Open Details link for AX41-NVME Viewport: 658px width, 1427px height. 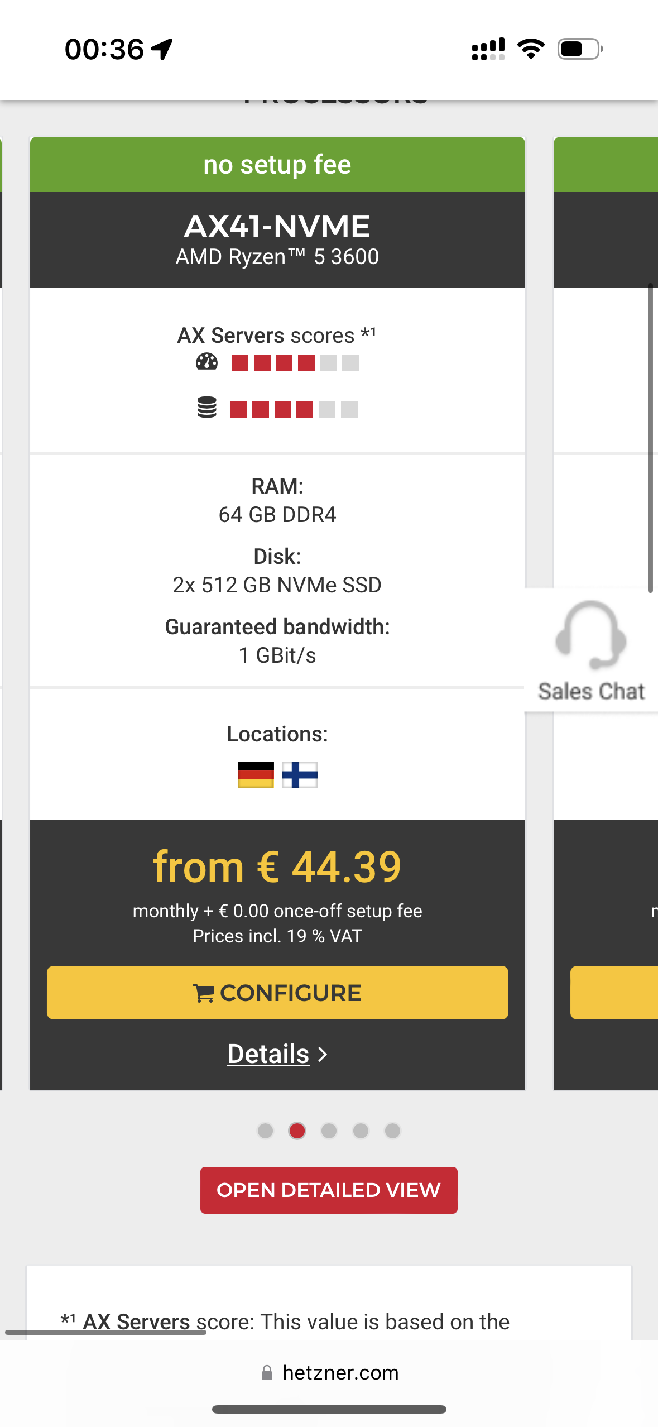pyautogui.click(x=269, y=1054)
